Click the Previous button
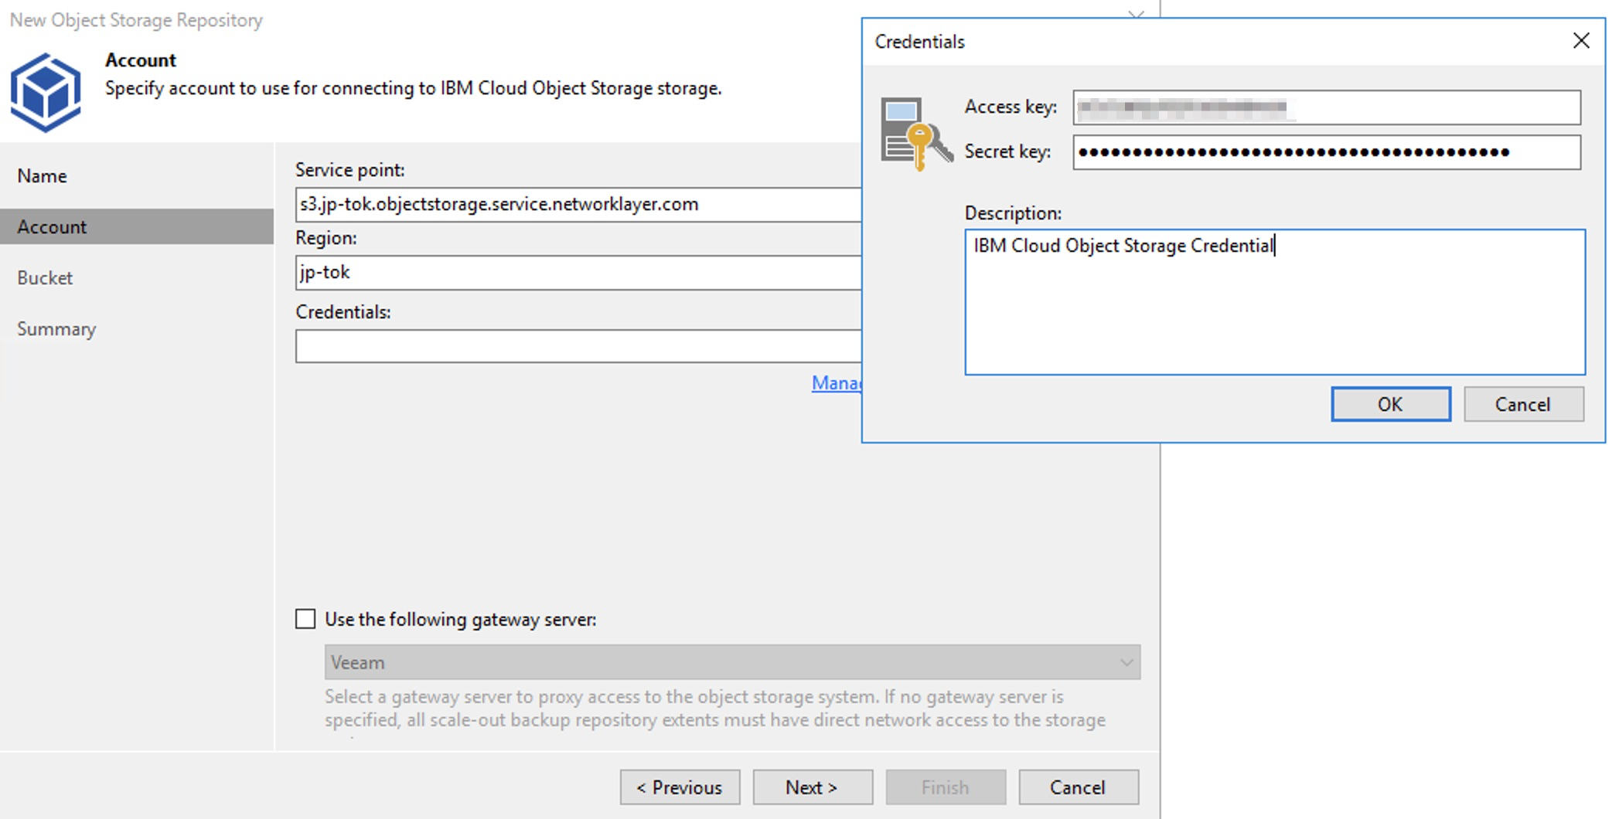Image resolution: width=1619 pixels, height=819 pixels. point(680,787)
